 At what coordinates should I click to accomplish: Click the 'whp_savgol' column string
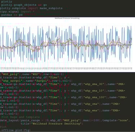click(12, 81)
